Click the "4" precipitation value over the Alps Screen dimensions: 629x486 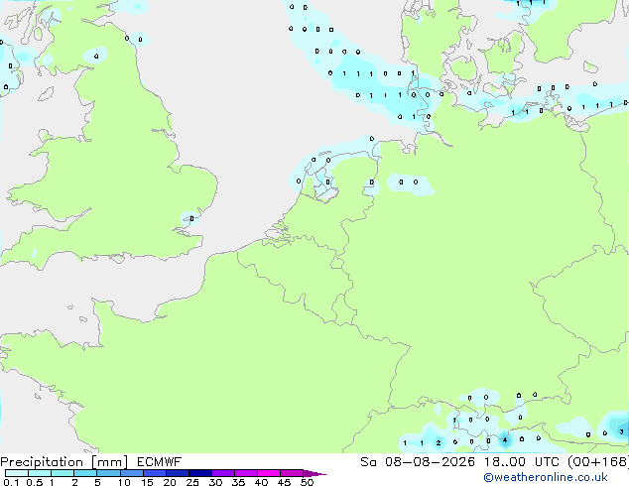[505, 440]
